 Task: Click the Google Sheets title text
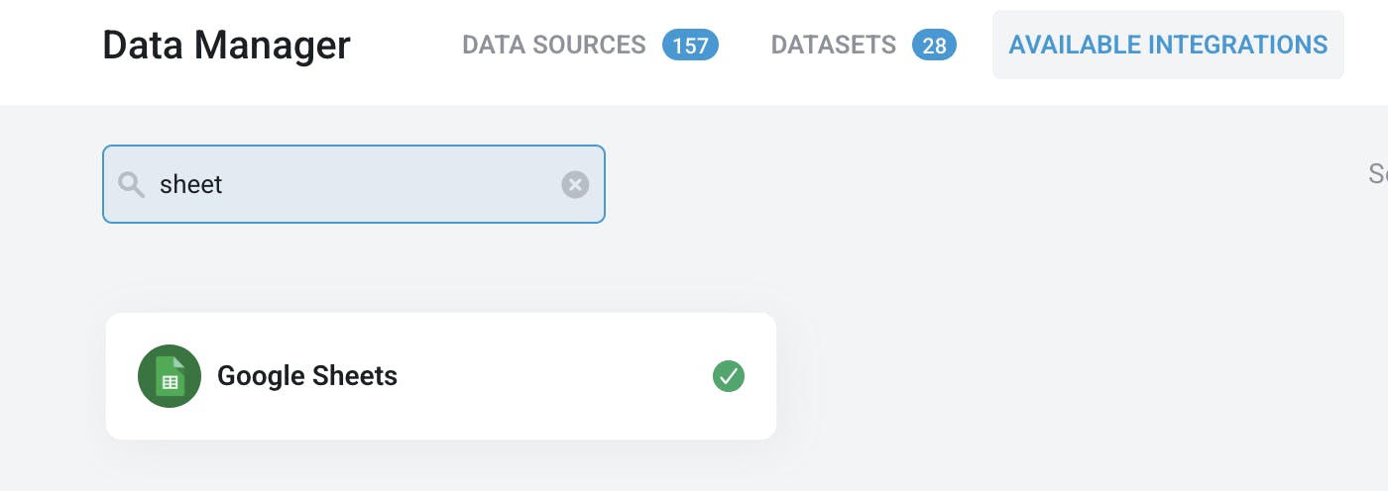[307, 376]
